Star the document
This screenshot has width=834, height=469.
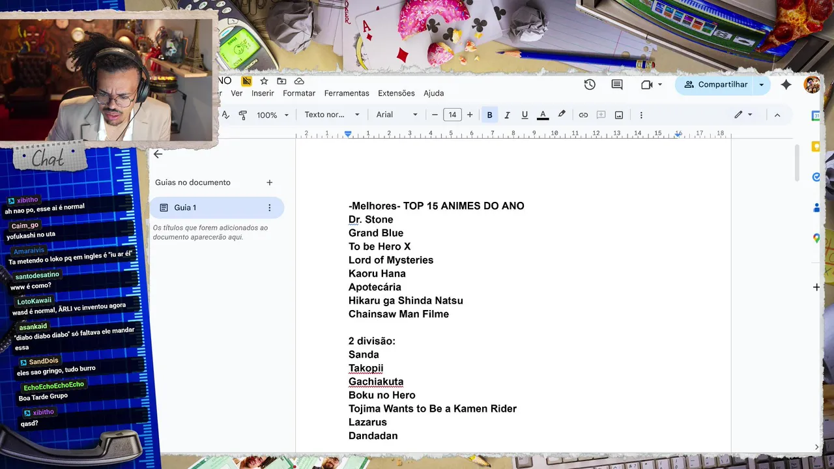(264, 81)
